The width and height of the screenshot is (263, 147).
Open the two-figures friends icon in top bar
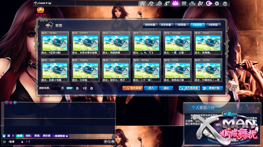coord(184,3)
